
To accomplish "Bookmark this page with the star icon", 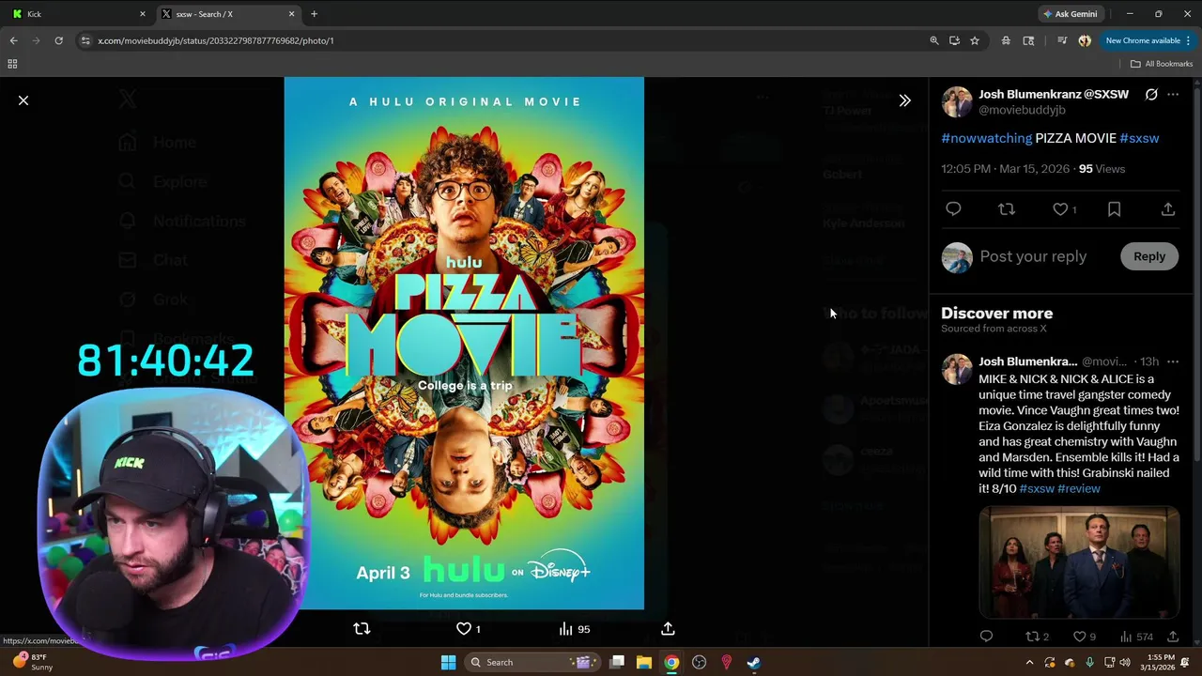I will [975, 40].
